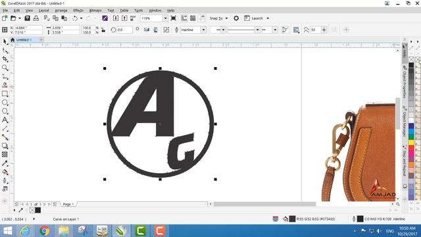The height and width of the screenshot is (237, 421).
Task: Select the Pick tool
Action: point(5,41)
